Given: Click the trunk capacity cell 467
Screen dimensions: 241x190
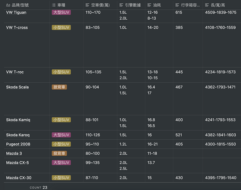Looking at the screenshot, I should pyautogui.click(x=188, y=99).
